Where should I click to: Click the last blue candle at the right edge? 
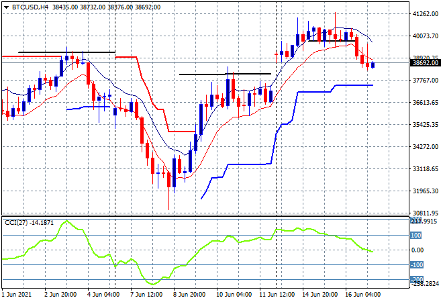373,64
